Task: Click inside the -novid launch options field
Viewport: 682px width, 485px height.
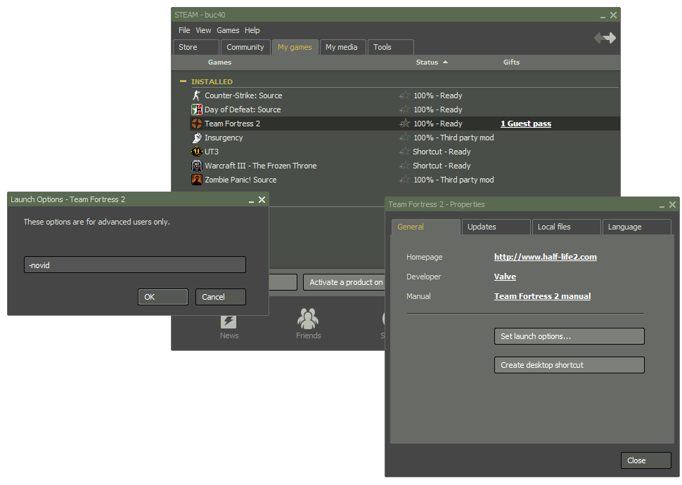Action: click(134, 265)
